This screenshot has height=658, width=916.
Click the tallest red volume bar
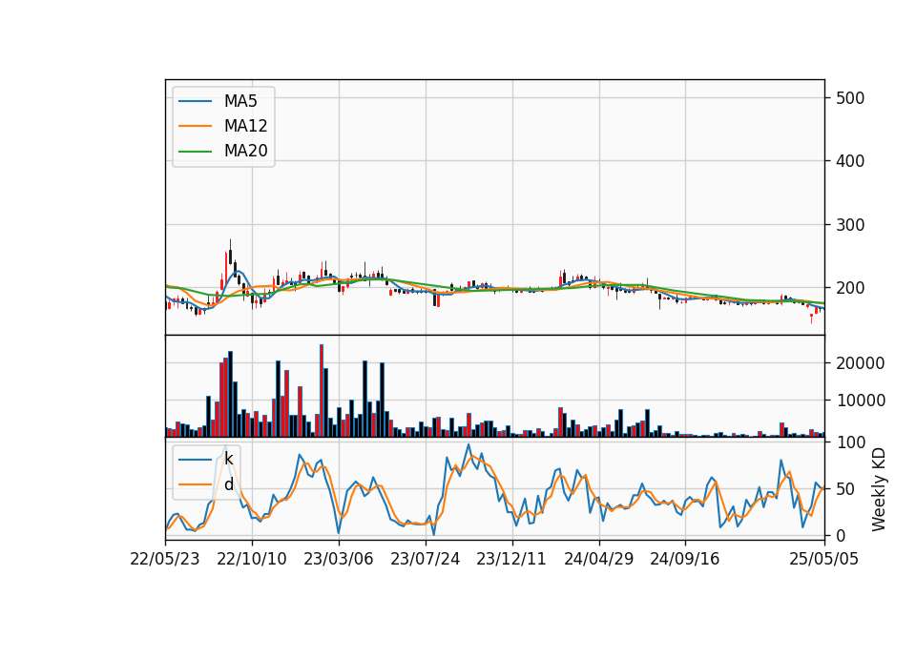322,391
